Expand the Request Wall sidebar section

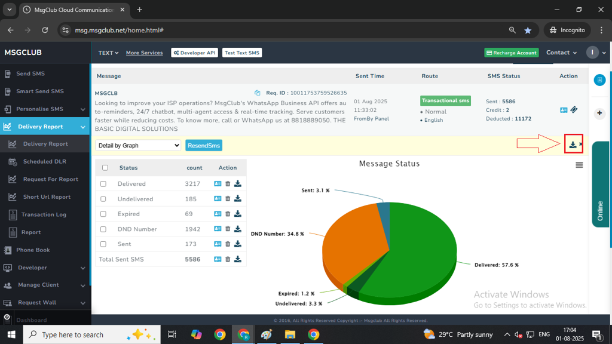45,303
